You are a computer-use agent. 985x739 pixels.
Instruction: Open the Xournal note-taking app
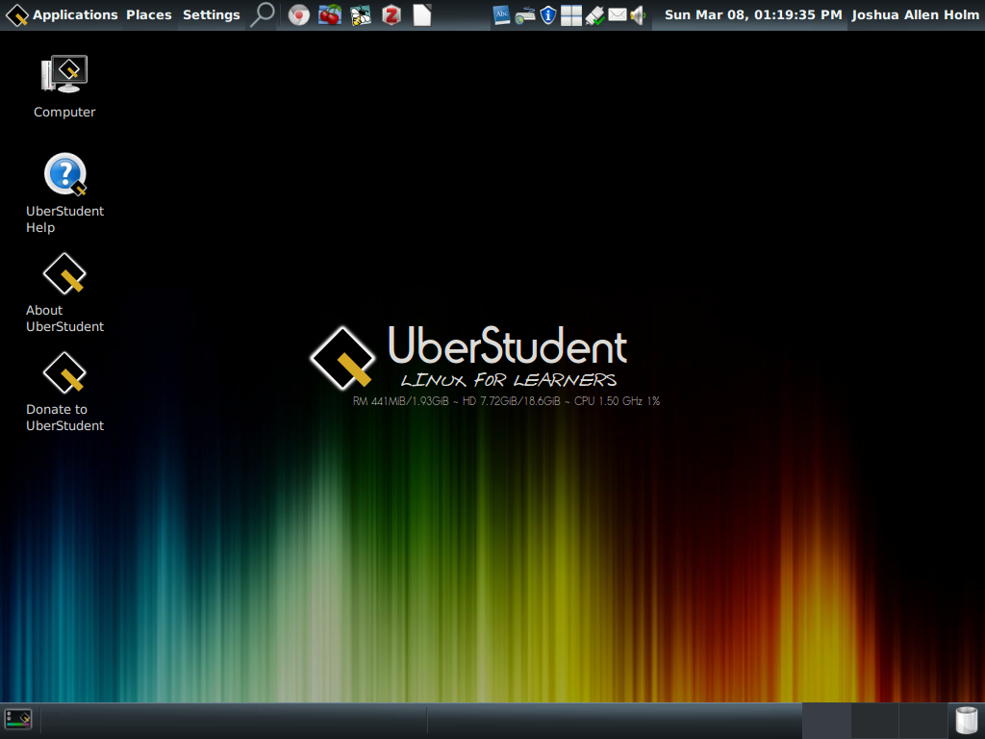click(360, 14)
